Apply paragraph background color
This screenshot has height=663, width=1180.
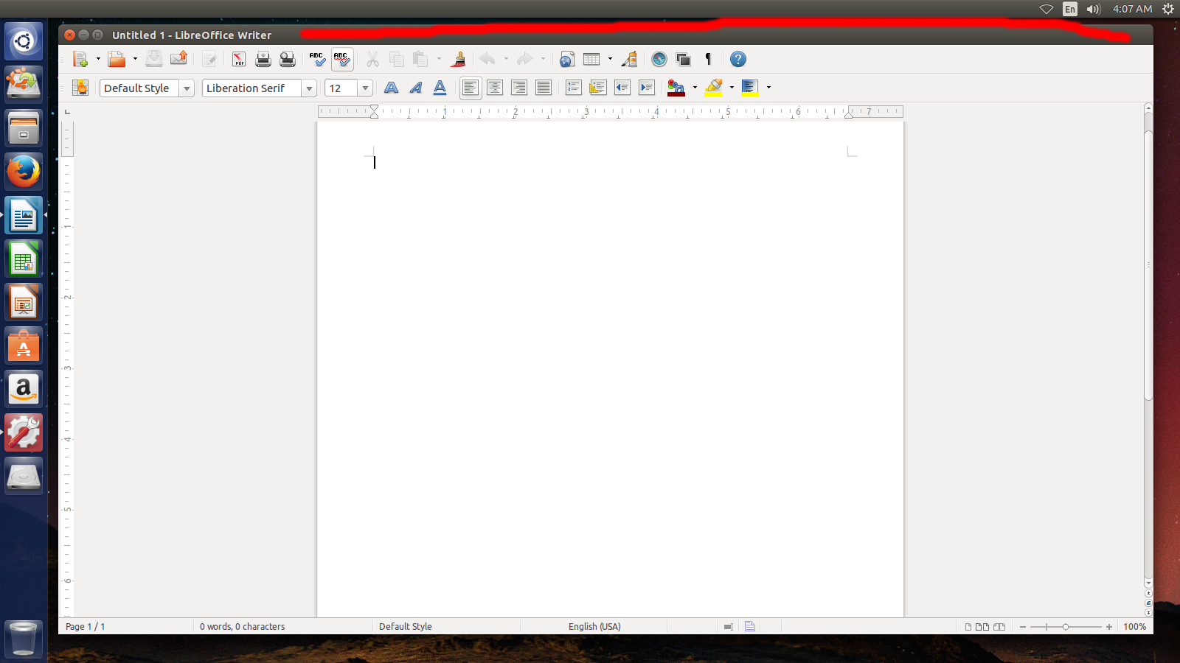click(750, 88)
